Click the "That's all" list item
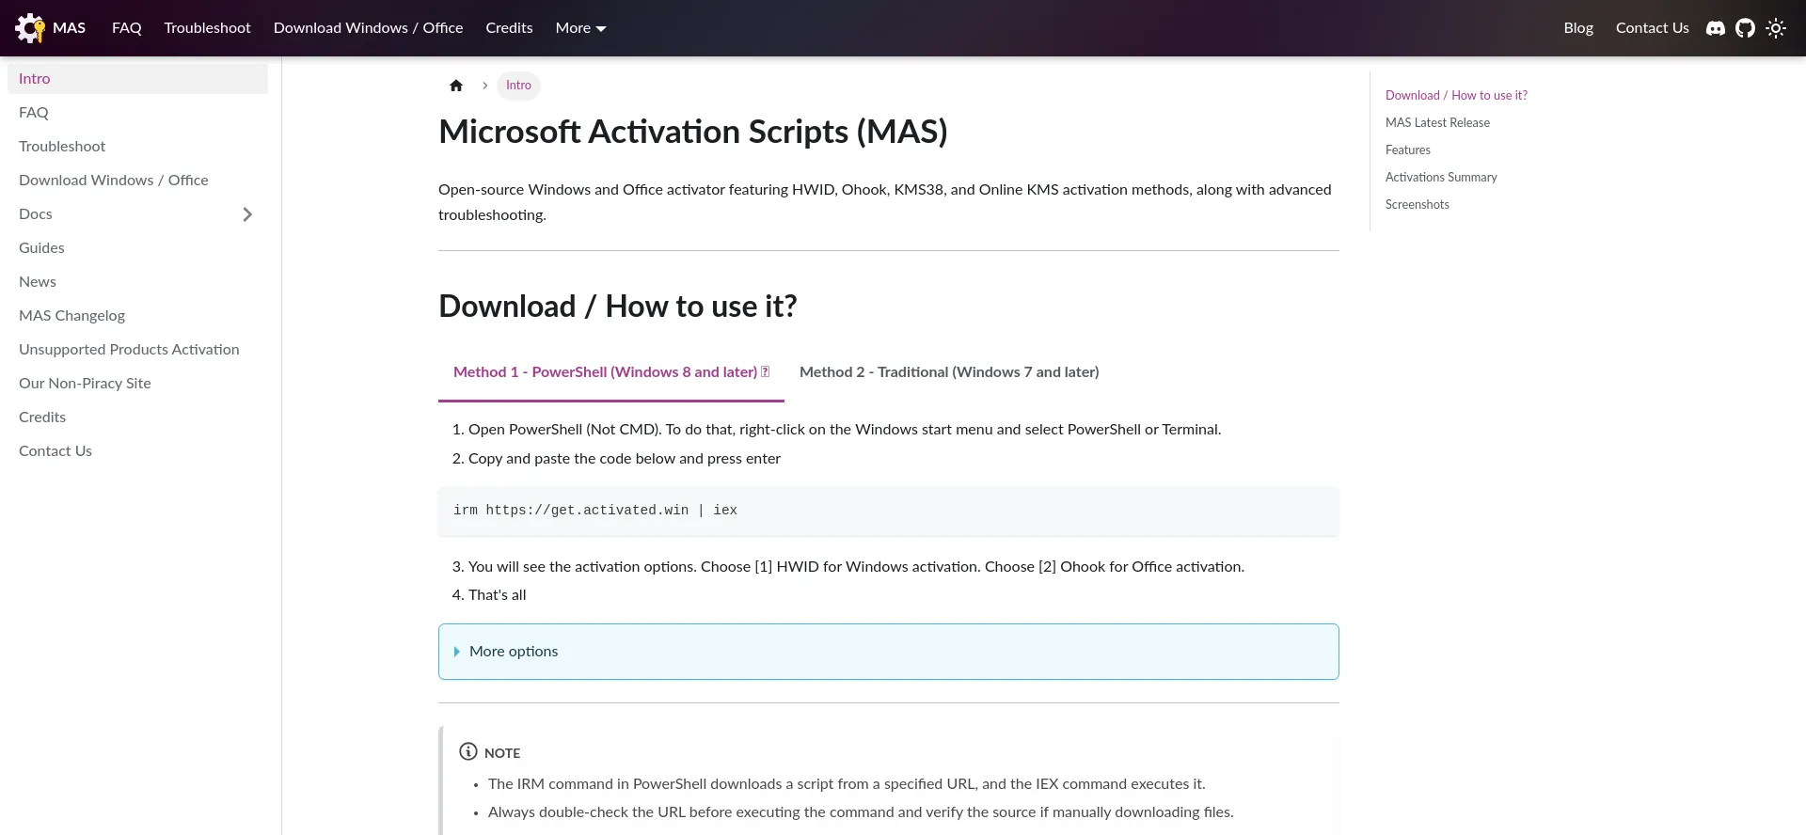1806x835 pixels. point(498,595)
